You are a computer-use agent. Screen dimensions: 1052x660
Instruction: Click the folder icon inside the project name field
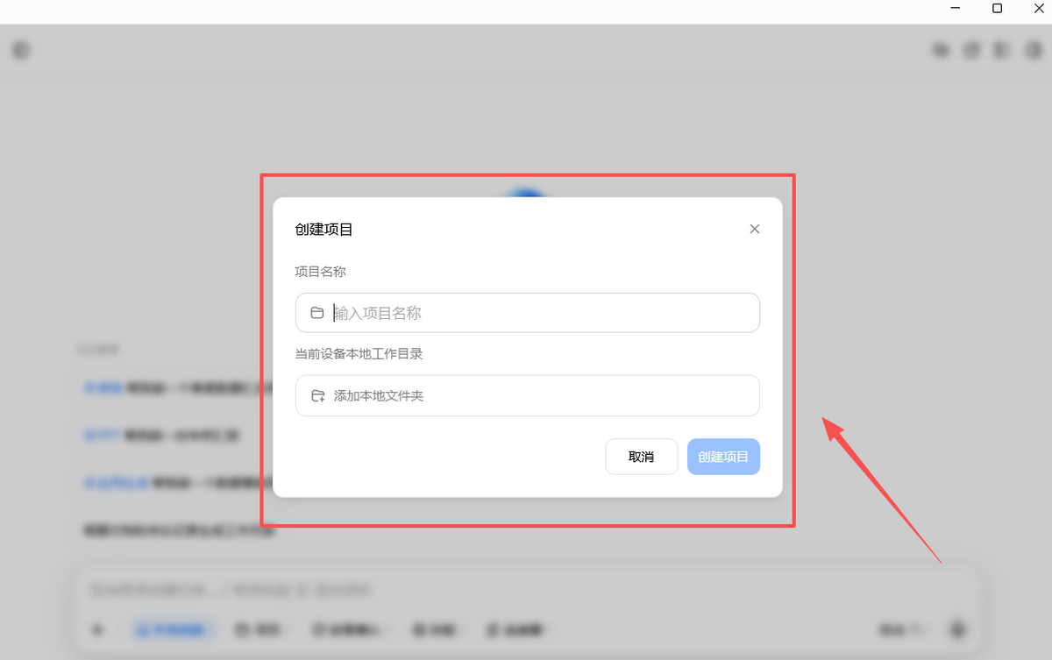point(317,313)
